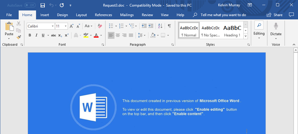Click the Kelvin Murray account name
Screen dimensions: 298x134
229,5
